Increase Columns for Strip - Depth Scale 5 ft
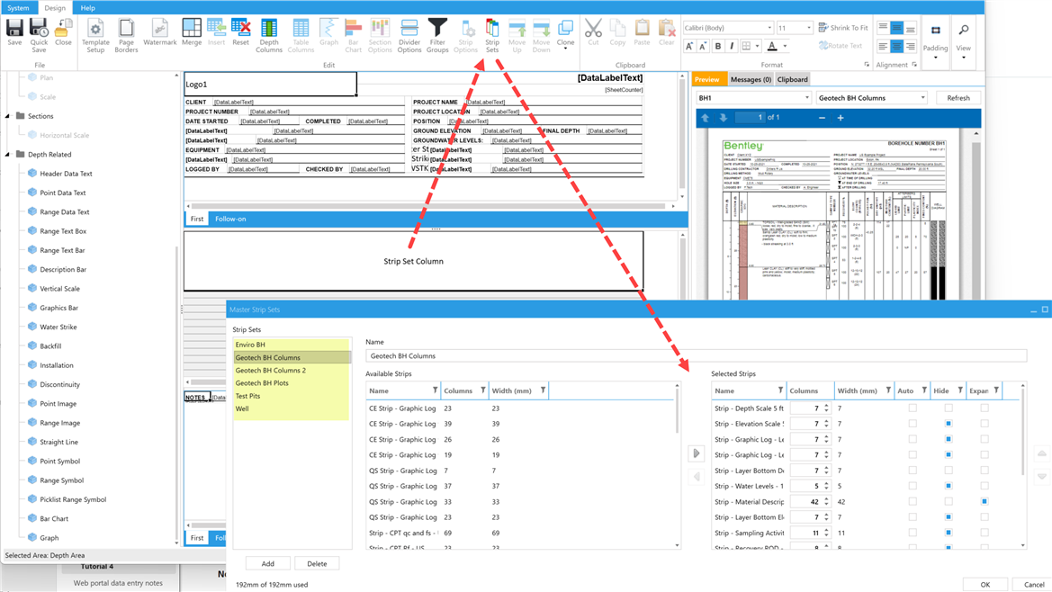Viewport: 1052px width, 592px height. point(826,406)
